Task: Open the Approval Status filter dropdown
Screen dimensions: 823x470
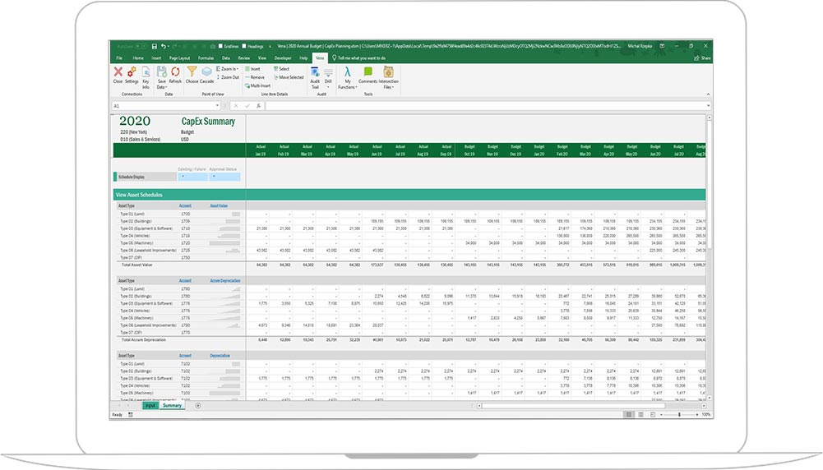Action: coord(224,177)
